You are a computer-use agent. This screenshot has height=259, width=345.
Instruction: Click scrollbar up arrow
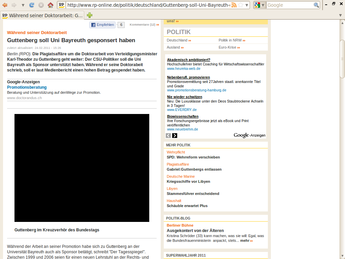342,23
